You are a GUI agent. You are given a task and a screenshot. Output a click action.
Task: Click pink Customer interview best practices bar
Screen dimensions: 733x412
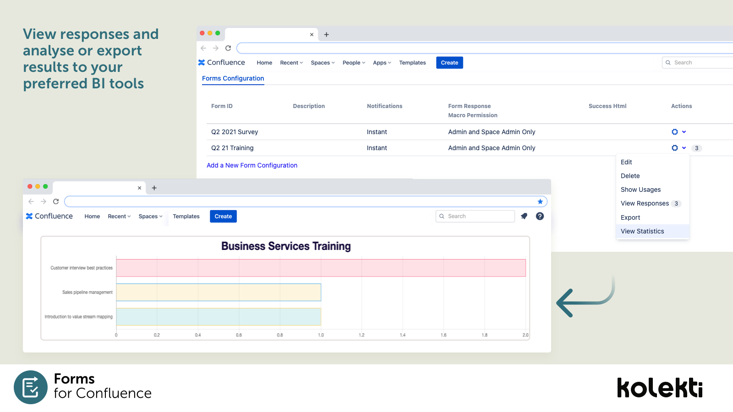(321, 268)
